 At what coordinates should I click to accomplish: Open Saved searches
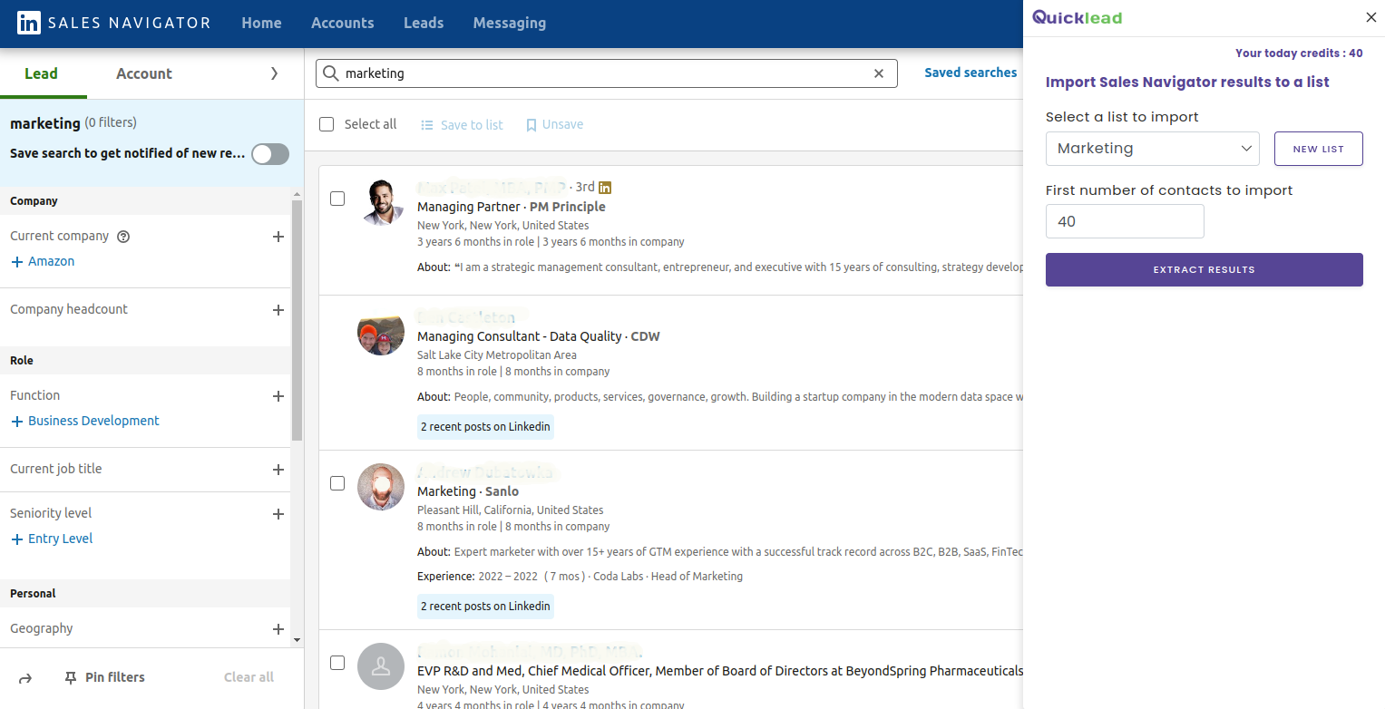point(970,73)
